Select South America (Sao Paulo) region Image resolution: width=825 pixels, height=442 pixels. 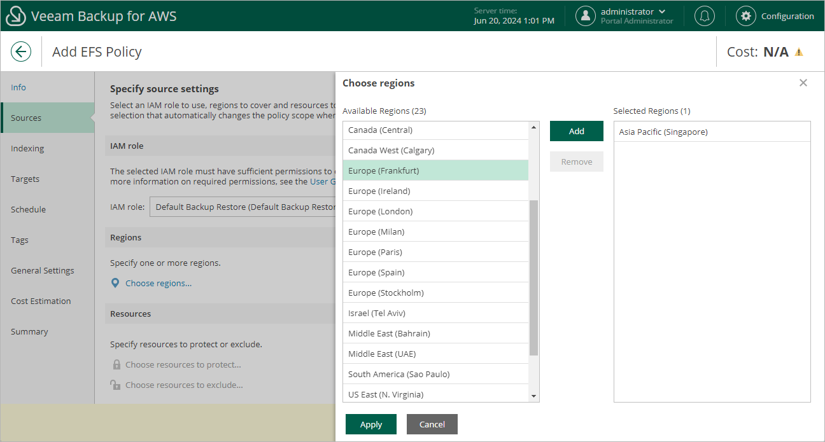click(435, 374)
